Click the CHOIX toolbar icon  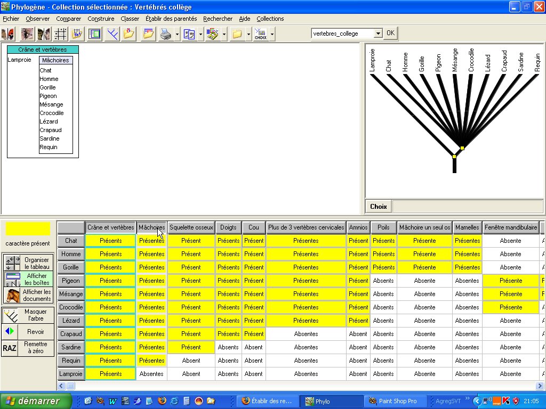point(261,34)
